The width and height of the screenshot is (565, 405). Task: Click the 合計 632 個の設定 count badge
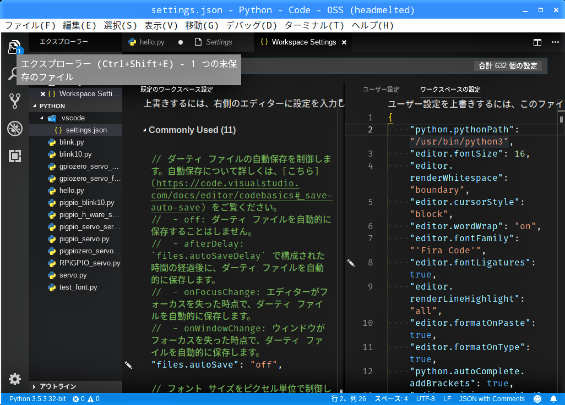coord(508,66)
